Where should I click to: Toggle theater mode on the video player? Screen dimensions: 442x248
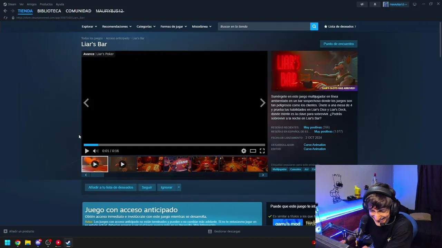(253, 151)
